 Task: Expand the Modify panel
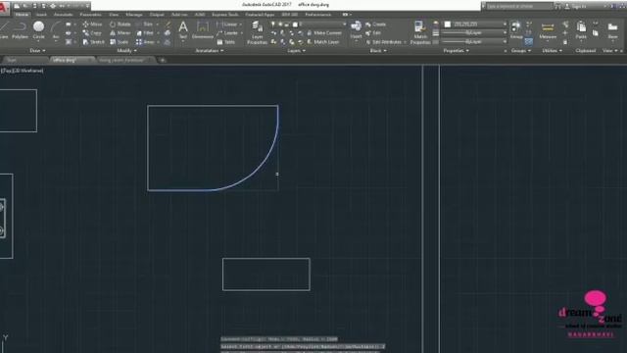[x=126, y=51]
